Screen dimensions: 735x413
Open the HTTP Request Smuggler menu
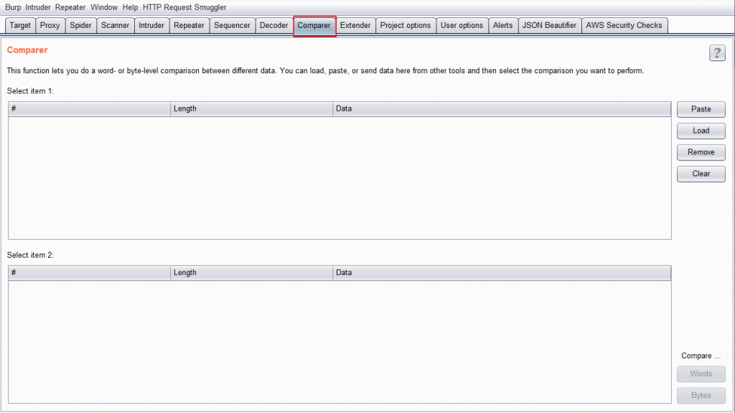point(184,7)
